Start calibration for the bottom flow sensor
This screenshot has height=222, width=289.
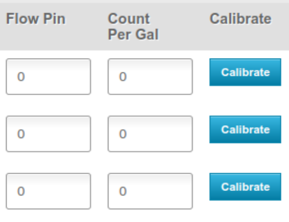[x=245, y=187]
